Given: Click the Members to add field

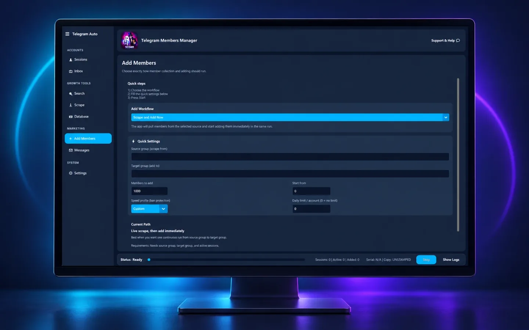Looking at the screenshot, I should [149, 191].
